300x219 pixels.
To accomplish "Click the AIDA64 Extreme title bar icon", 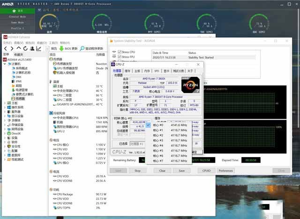I will (5, 37).
